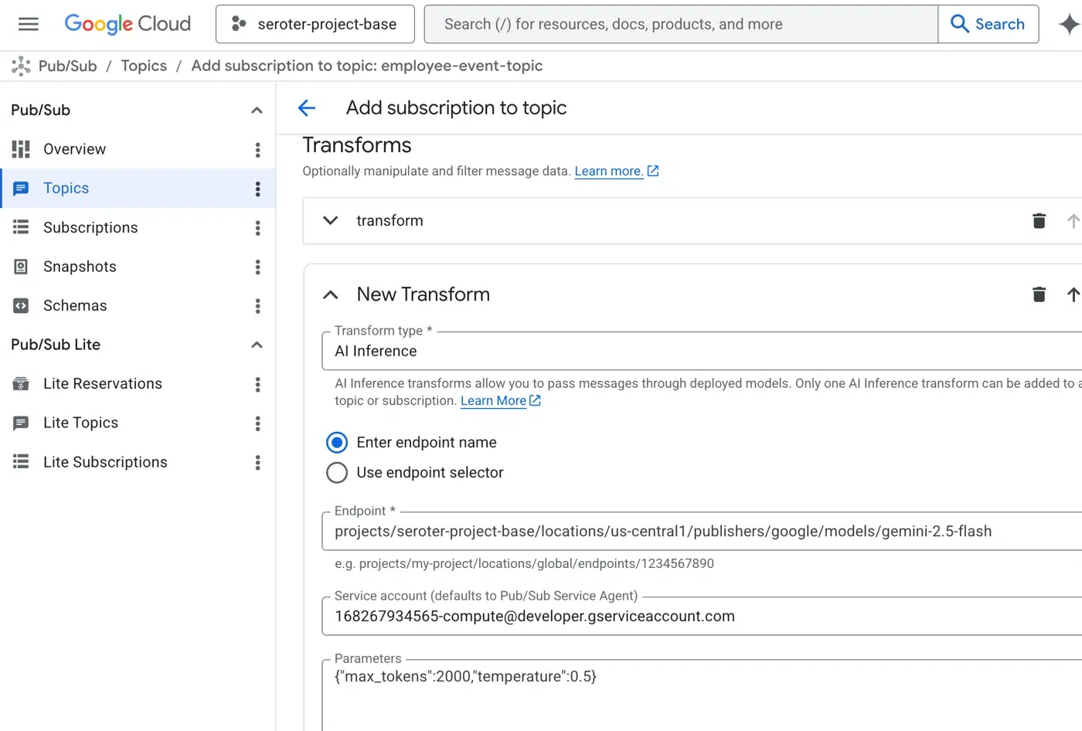Collapse the Pub/Sub sidebar section

tap(257, 110)
